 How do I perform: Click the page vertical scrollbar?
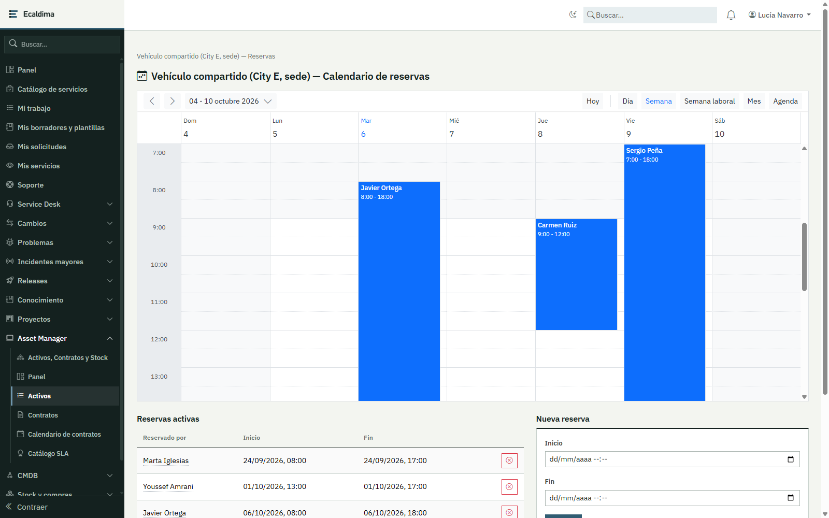825,202
